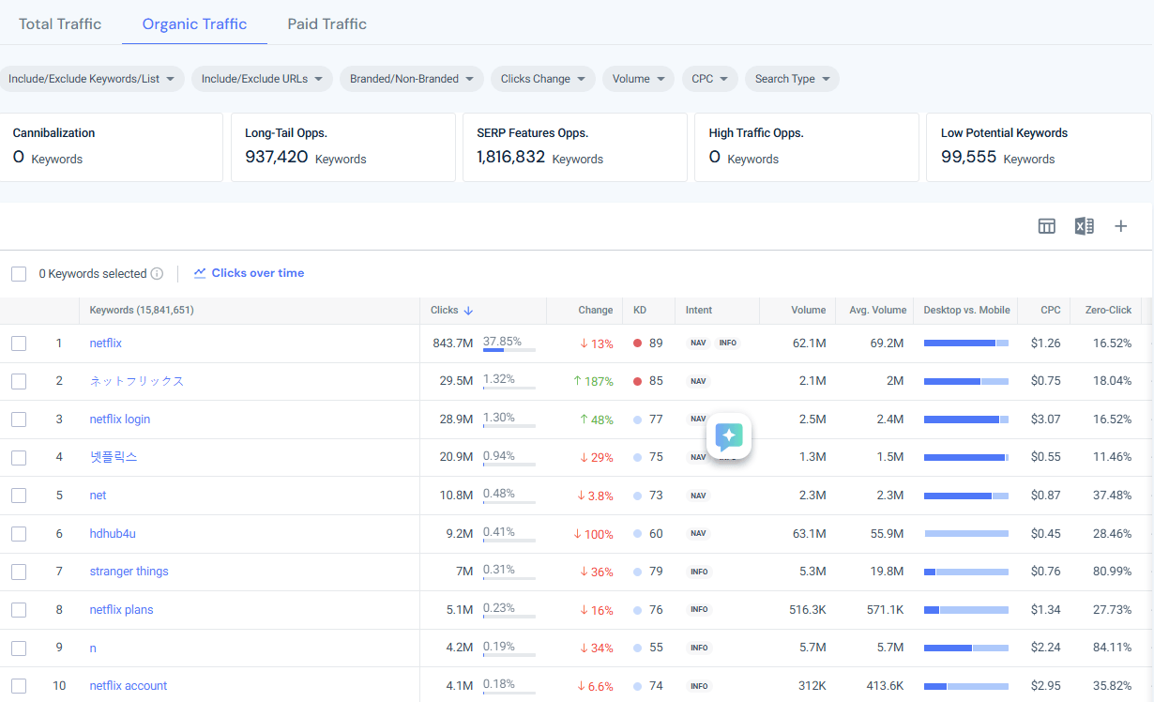This screenshot has width=1154, height=702.
Task: Select checkbox for netflix login
Action: coord(19,420)
